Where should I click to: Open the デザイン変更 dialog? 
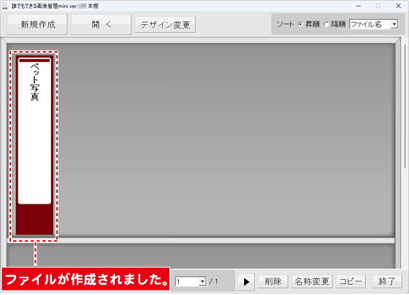coord(165,25)
